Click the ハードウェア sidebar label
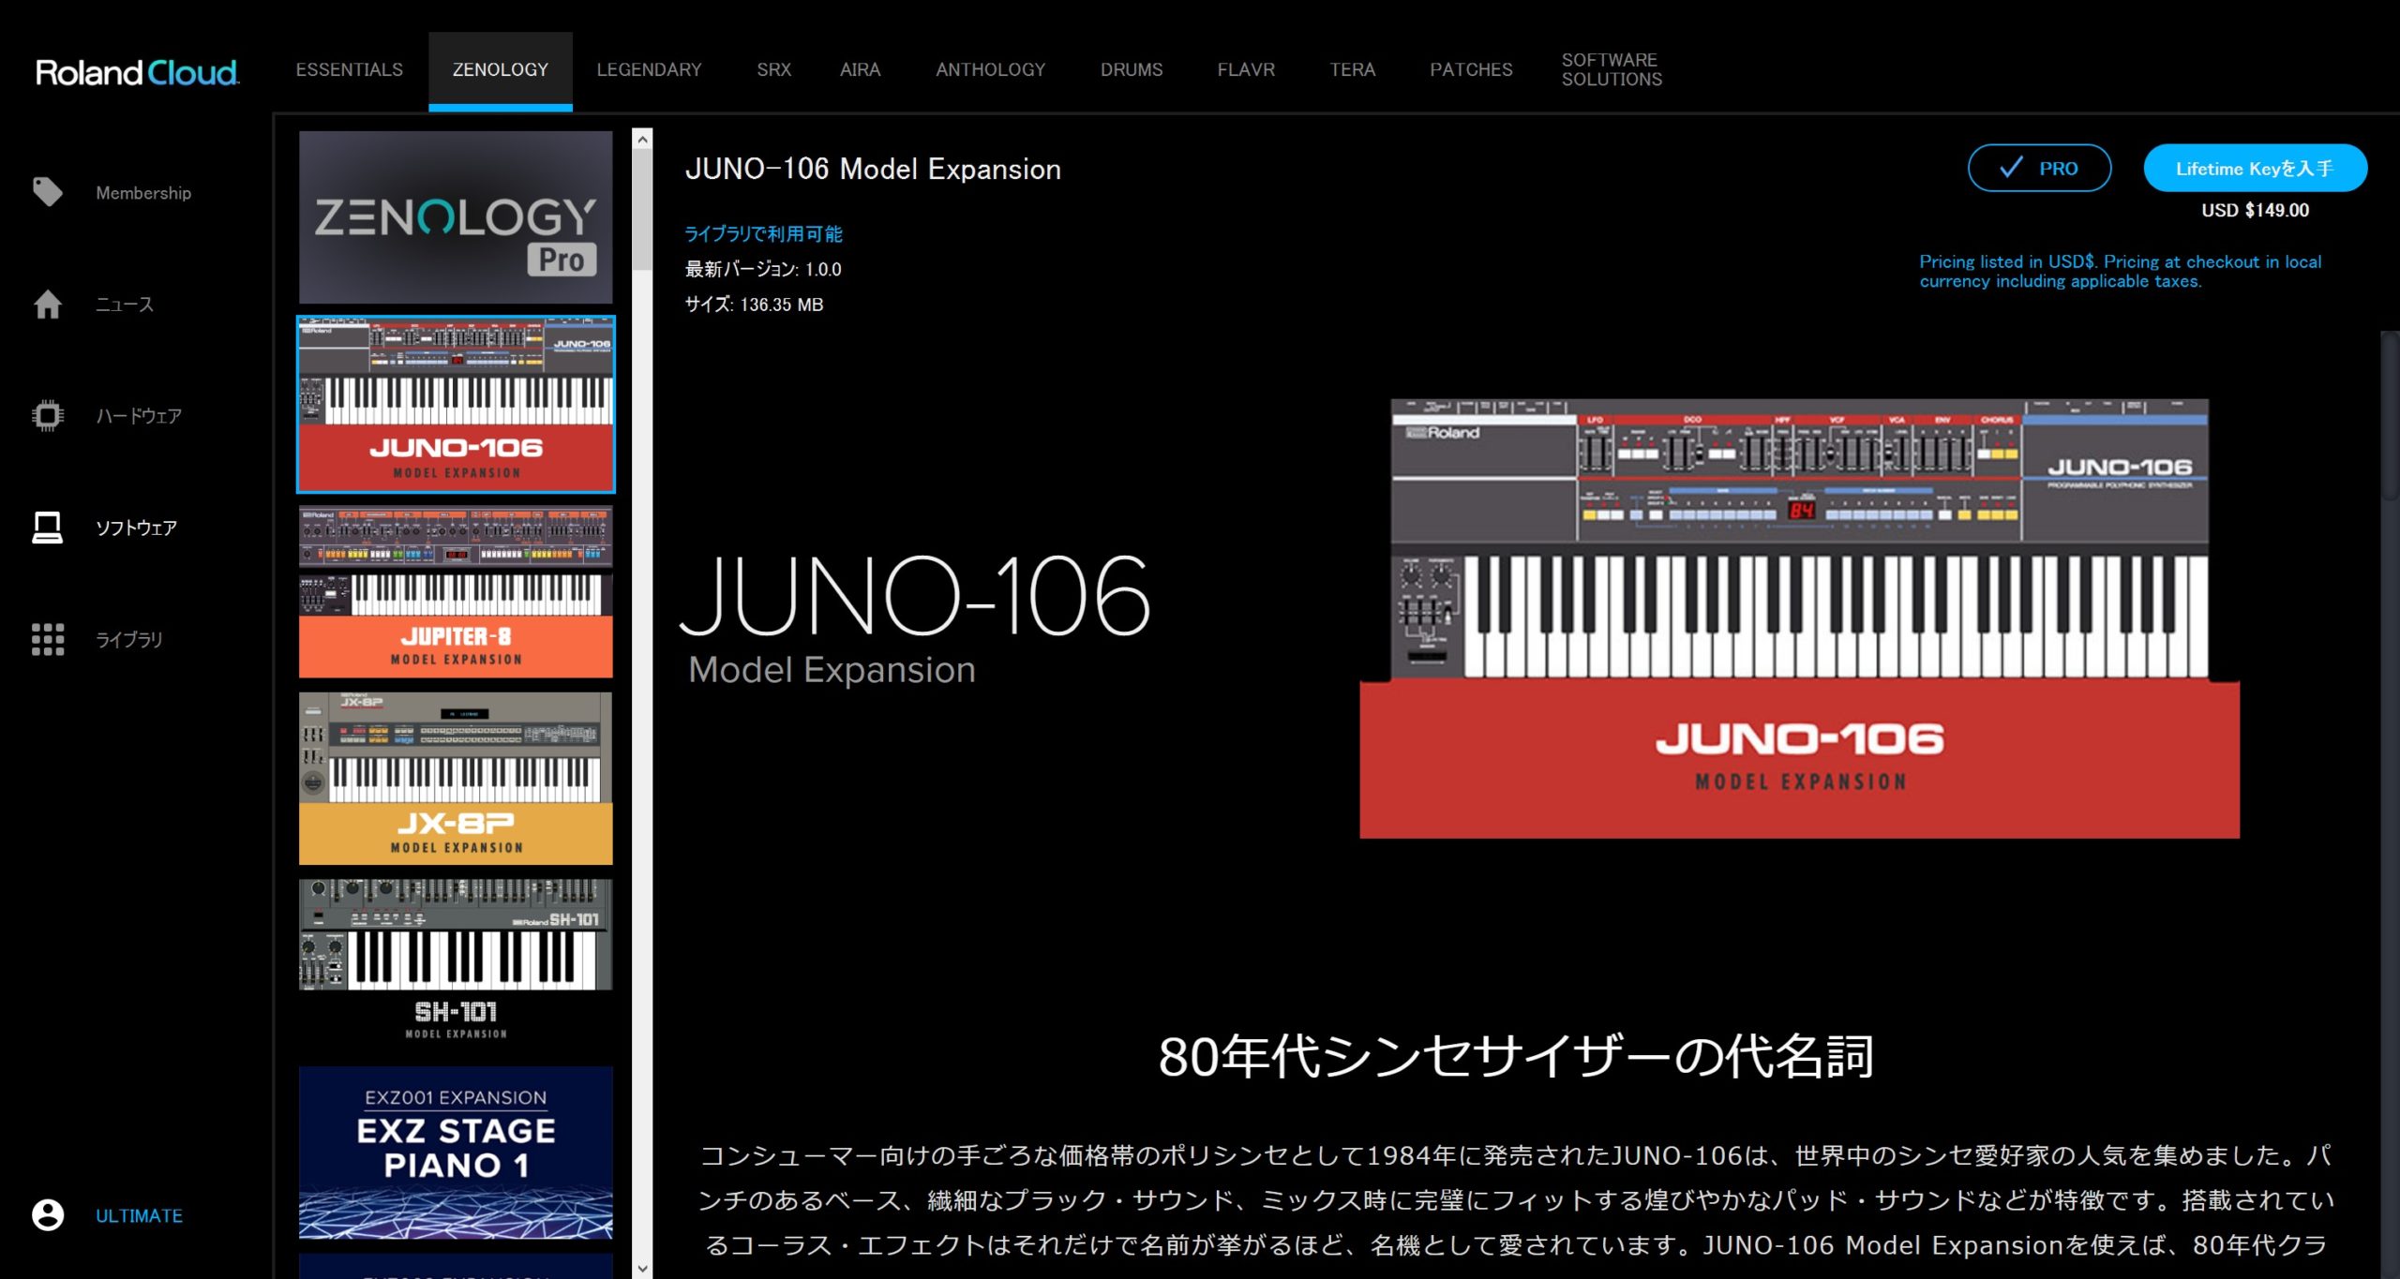 point(139,416)
